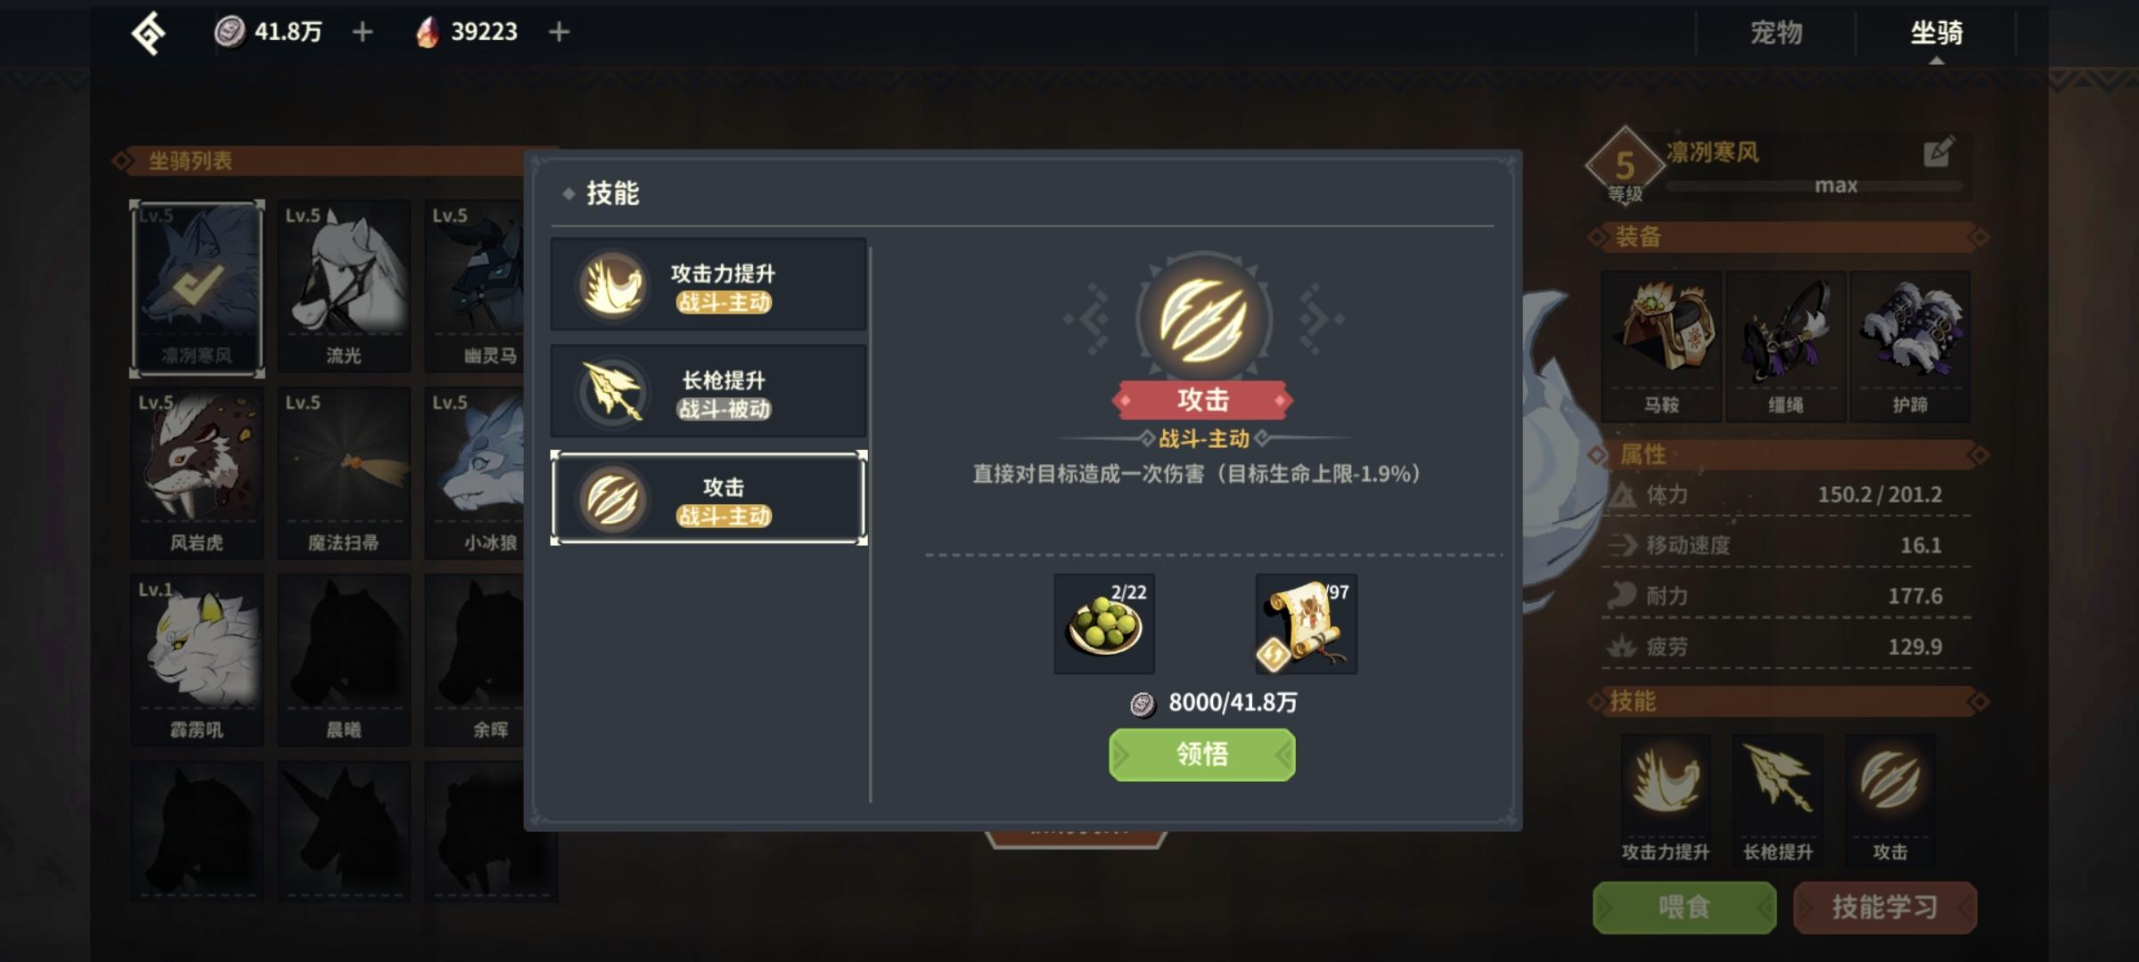Select the green fruit material icon
This screenshot has width=2139, height=962.
[x=1104, y=624]
